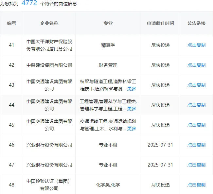Screen dimensions: 213x194
Task: Select 尽快投递 in row 42
Action: 160,65
